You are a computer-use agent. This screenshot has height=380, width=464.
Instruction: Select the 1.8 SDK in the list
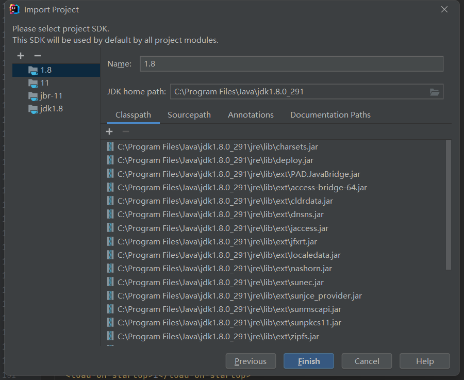[56, 70]
